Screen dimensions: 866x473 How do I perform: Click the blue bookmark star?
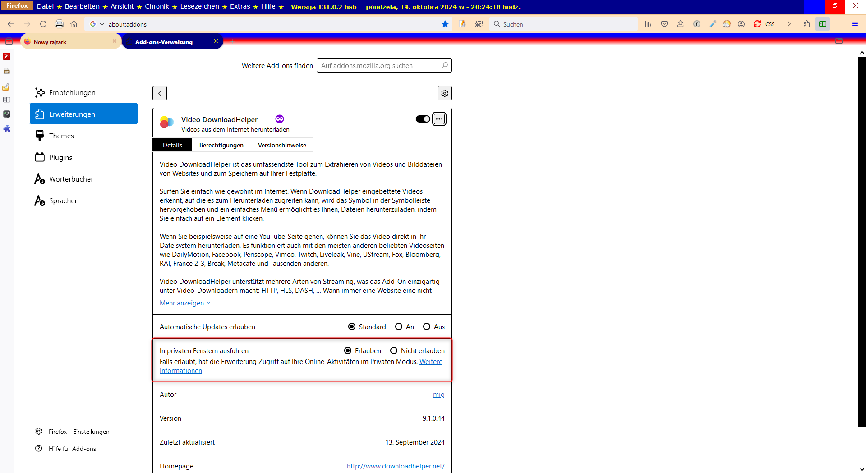pos(445,24)
